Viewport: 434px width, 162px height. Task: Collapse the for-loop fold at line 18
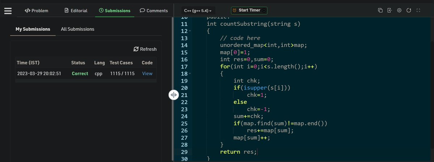click(190, 74)
